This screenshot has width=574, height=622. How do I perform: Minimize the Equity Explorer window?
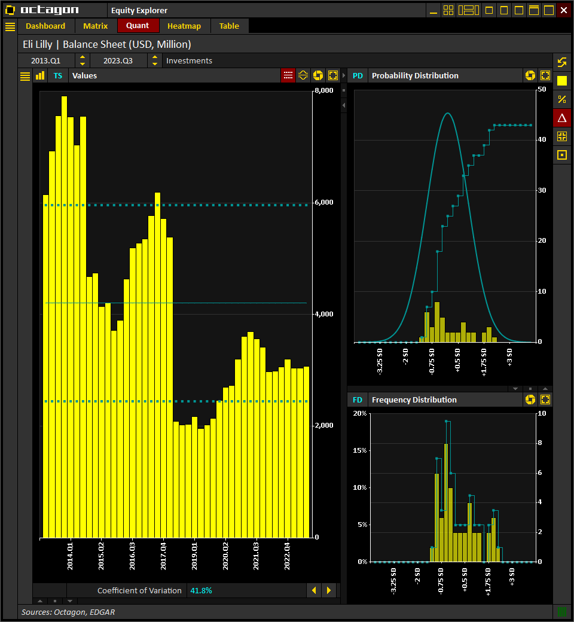point(433,10)
